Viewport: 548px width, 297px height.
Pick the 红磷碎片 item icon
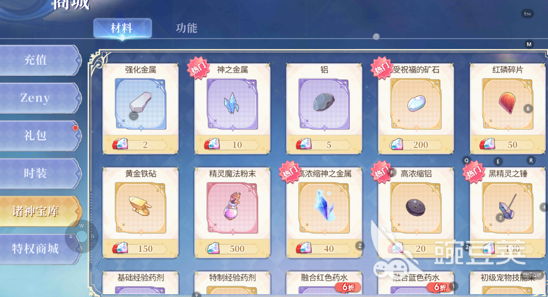coord(507,104)
